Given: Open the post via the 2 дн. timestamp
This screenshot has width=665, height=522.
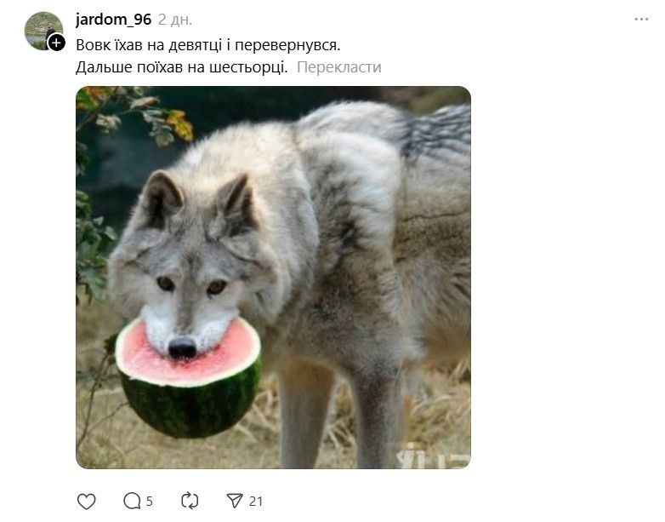Looking at the screenshot, I should click(175, 20).
